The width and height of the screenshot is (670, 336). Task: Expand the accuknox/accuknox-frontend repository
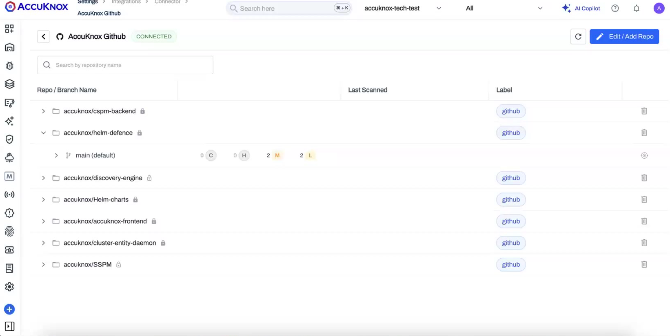[x=43, y=221]
